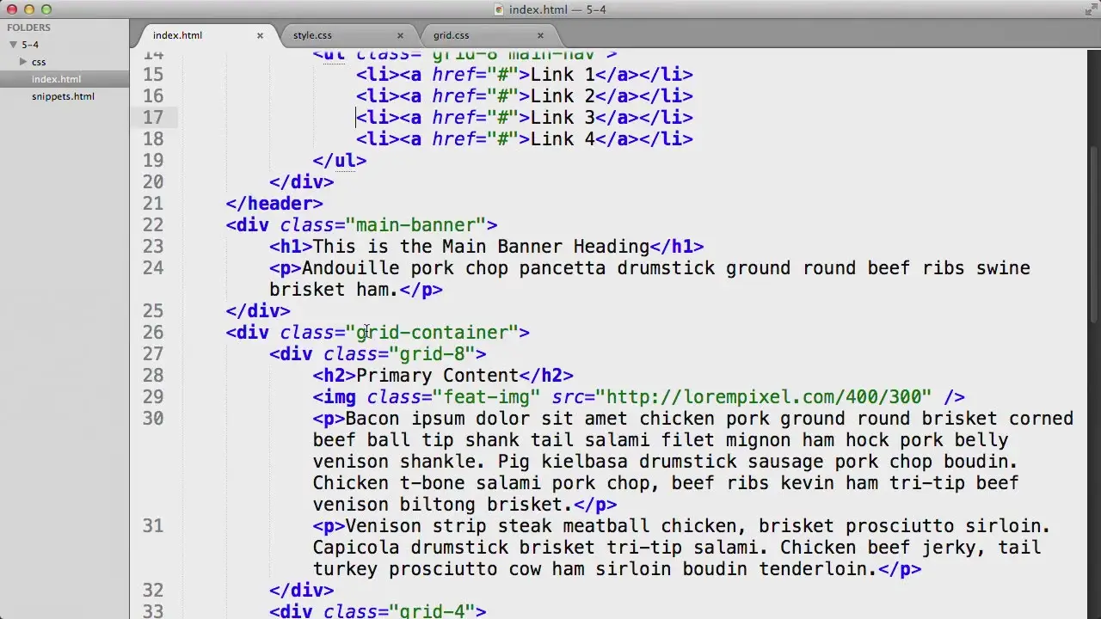Close the index.html tab
1101x619 pixels.
tap(260, 35)
